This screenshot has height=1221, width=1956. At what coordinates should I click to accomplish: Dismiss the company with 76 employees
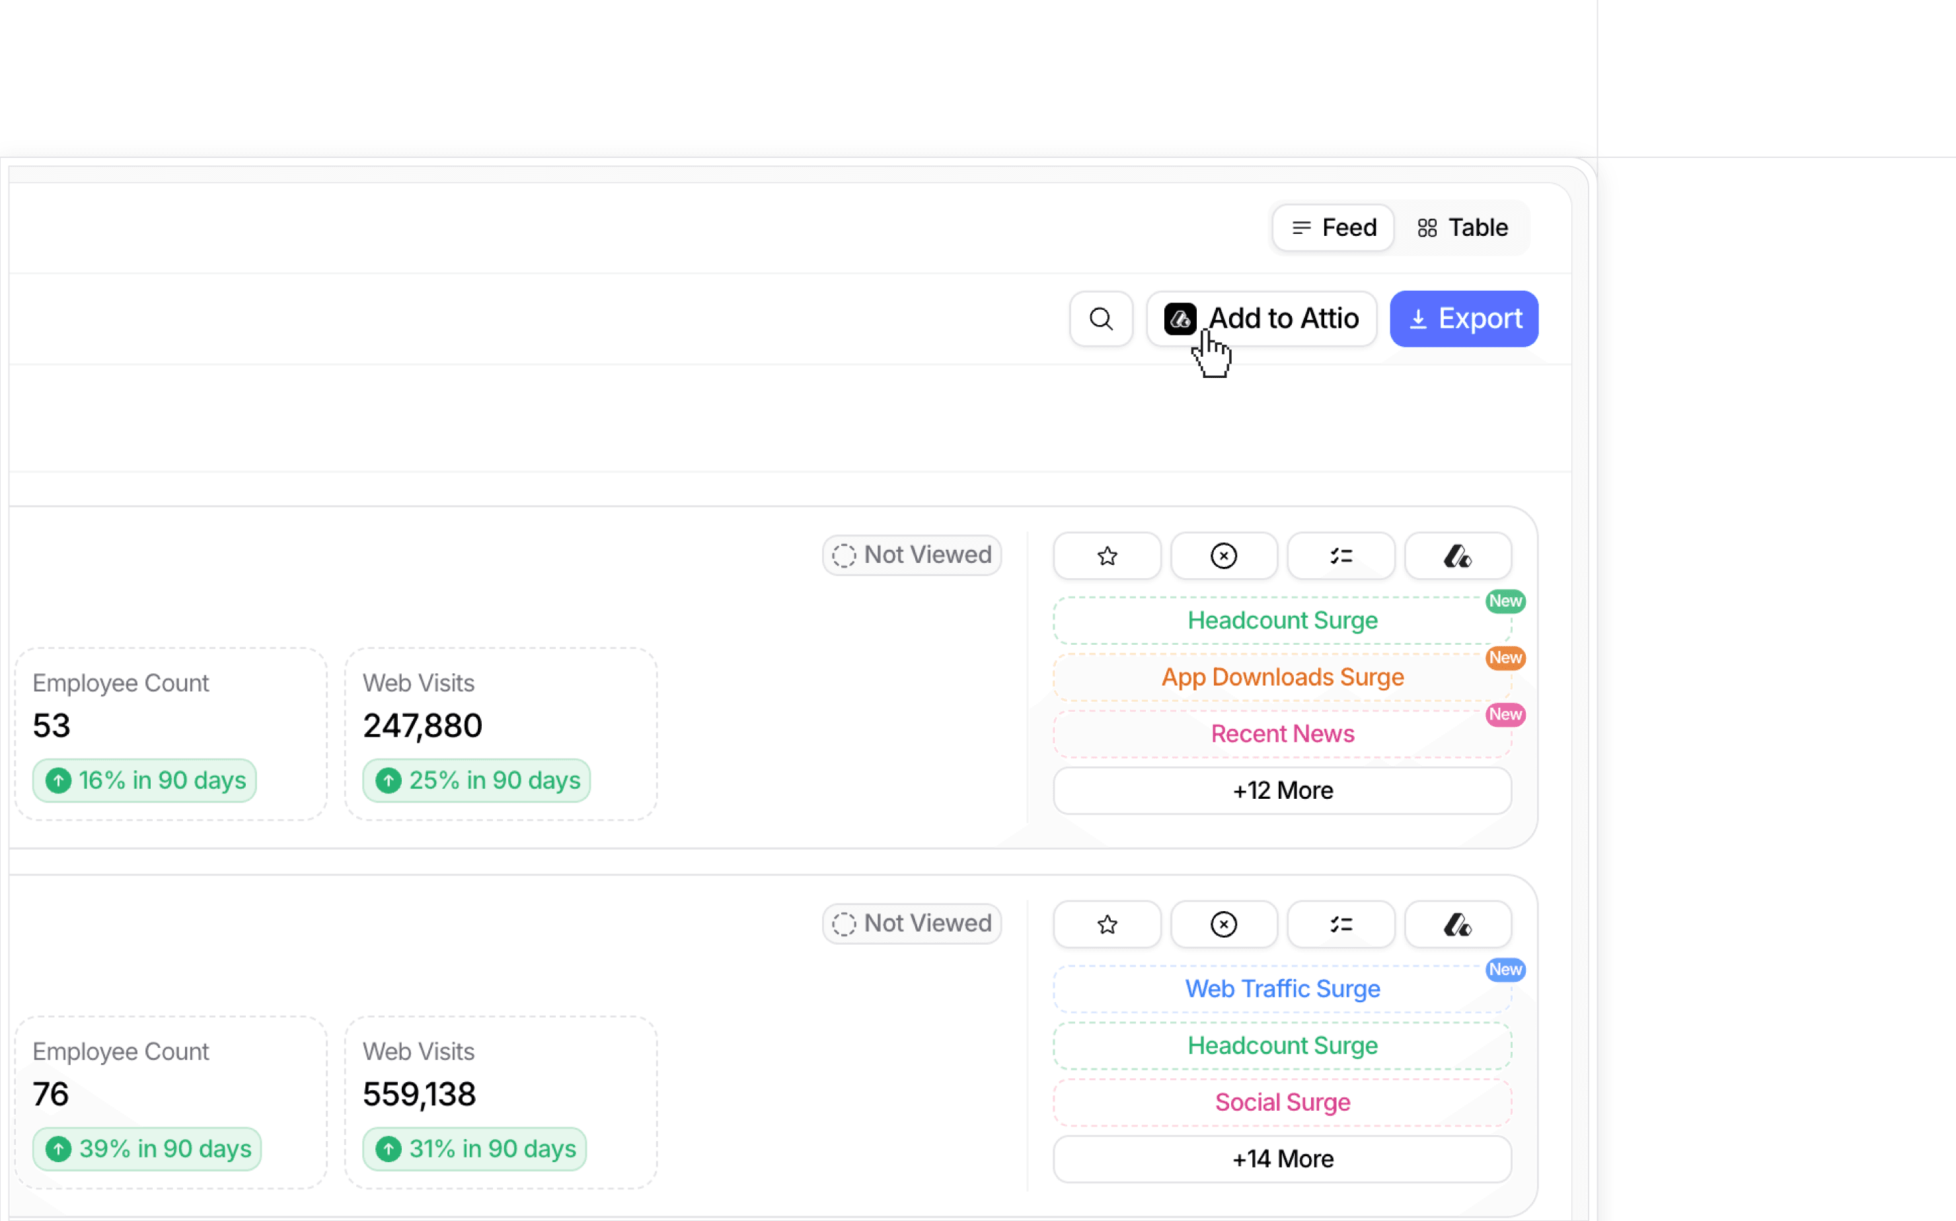point(1224,924)
